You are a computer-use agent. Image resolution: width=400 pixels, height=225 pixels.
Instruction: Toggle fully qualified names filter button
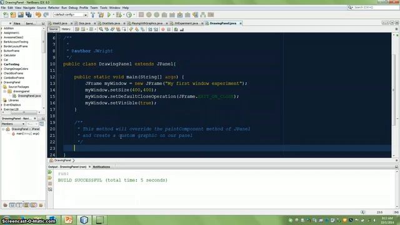point(41,205)
